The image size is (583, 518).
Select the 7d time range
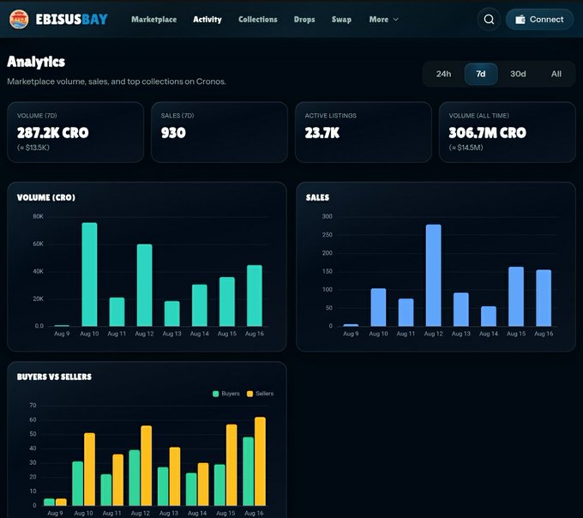click(481, 74)
